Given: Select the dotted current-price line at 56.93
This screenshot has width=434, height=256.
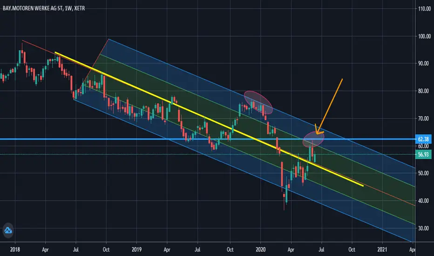Looking at the screenshot, I should (x=208, y=154).
